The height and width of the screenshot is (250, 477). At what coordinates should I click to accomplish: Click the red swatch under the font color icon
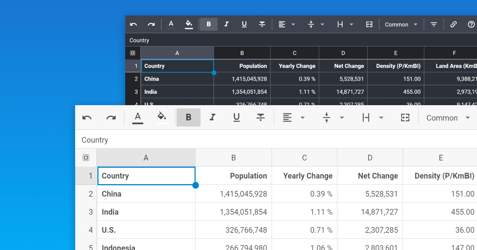point(138,123)
